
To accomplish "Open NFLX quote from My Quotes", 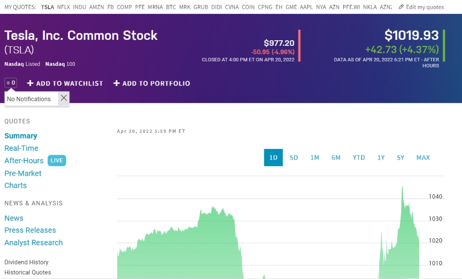I will [x=63, y=7].
